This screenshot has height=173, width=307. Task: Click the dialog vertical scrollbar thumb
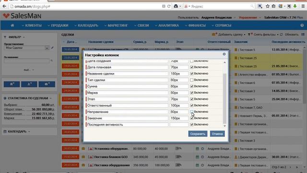coord(224,99)
